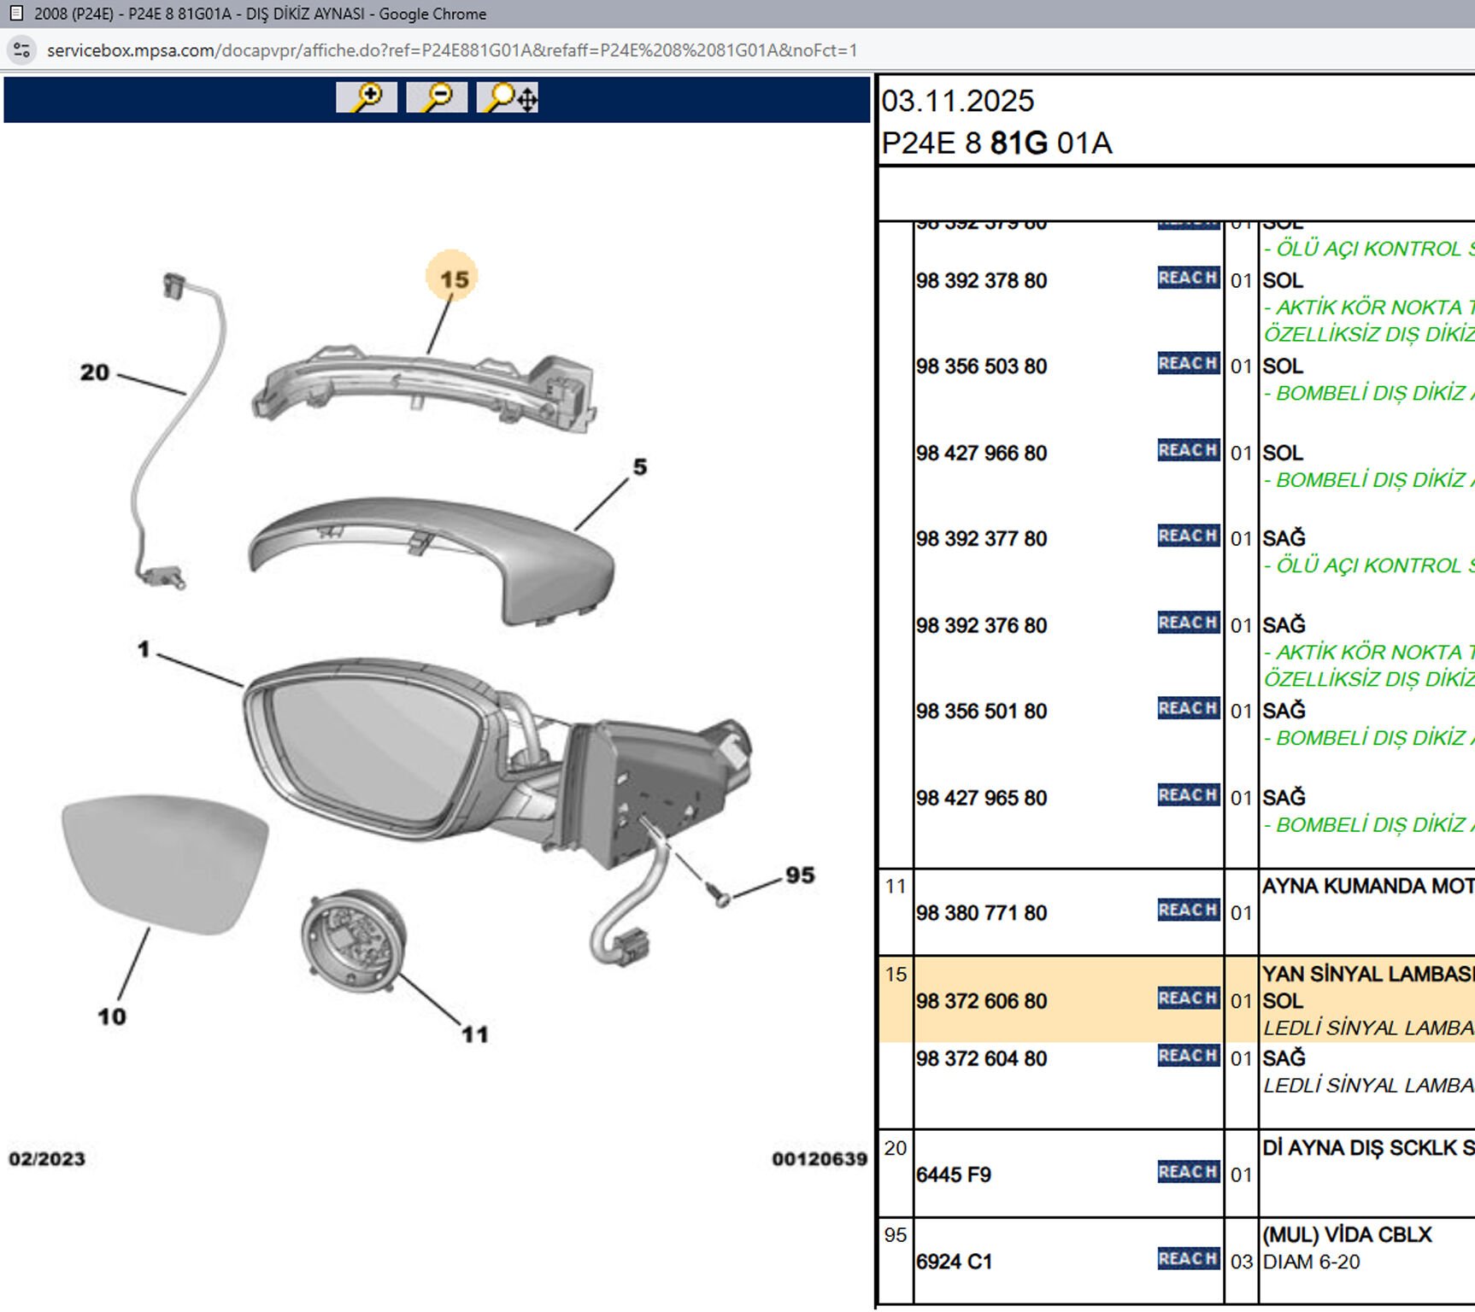
Task: Click the zoom out magnifier icon
Action: click(x=437, y=97)
